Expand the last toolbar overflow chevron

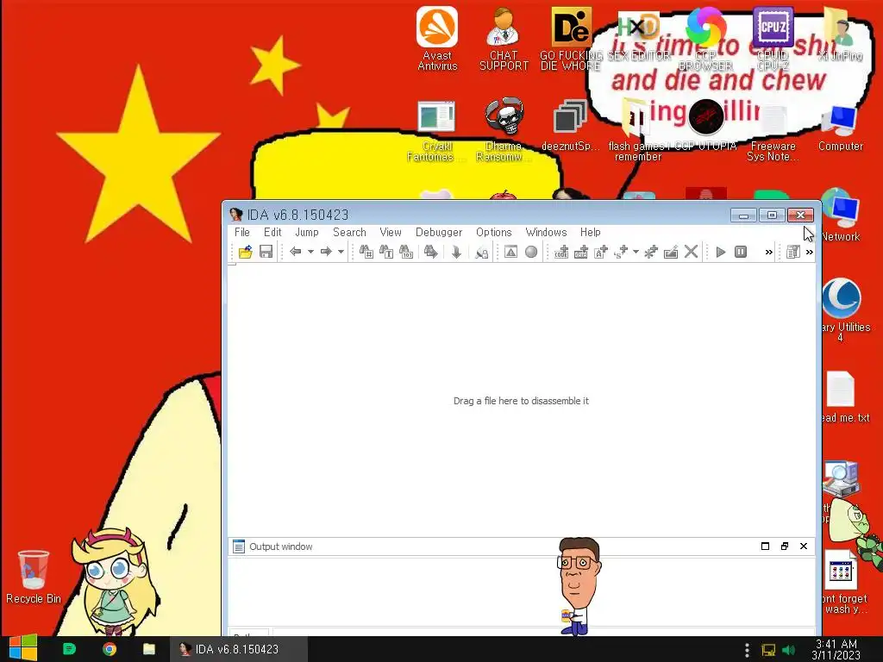[809, 253]
